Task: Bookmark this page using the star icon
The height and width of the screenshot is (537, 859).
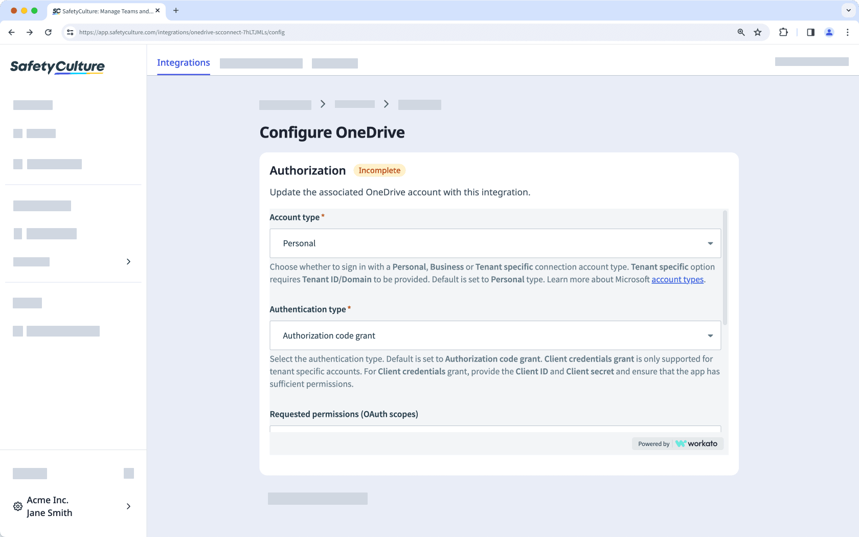Action: click(x=758, y=32)
